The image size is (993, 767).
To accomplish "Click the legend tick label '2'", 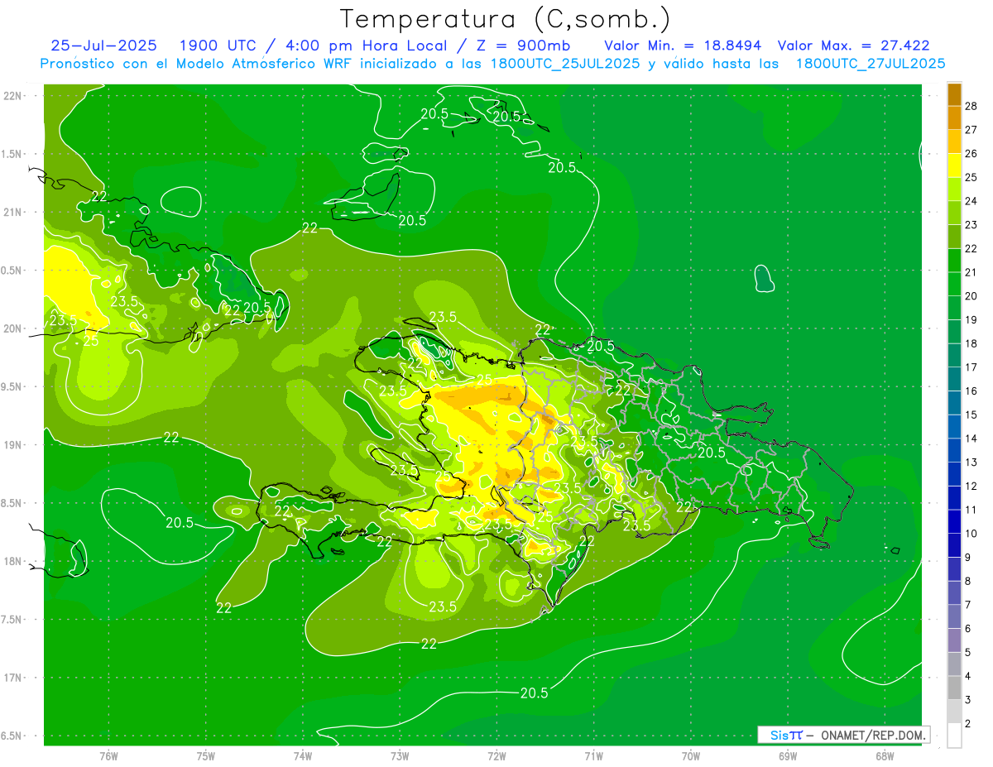I will click(969, 724).
